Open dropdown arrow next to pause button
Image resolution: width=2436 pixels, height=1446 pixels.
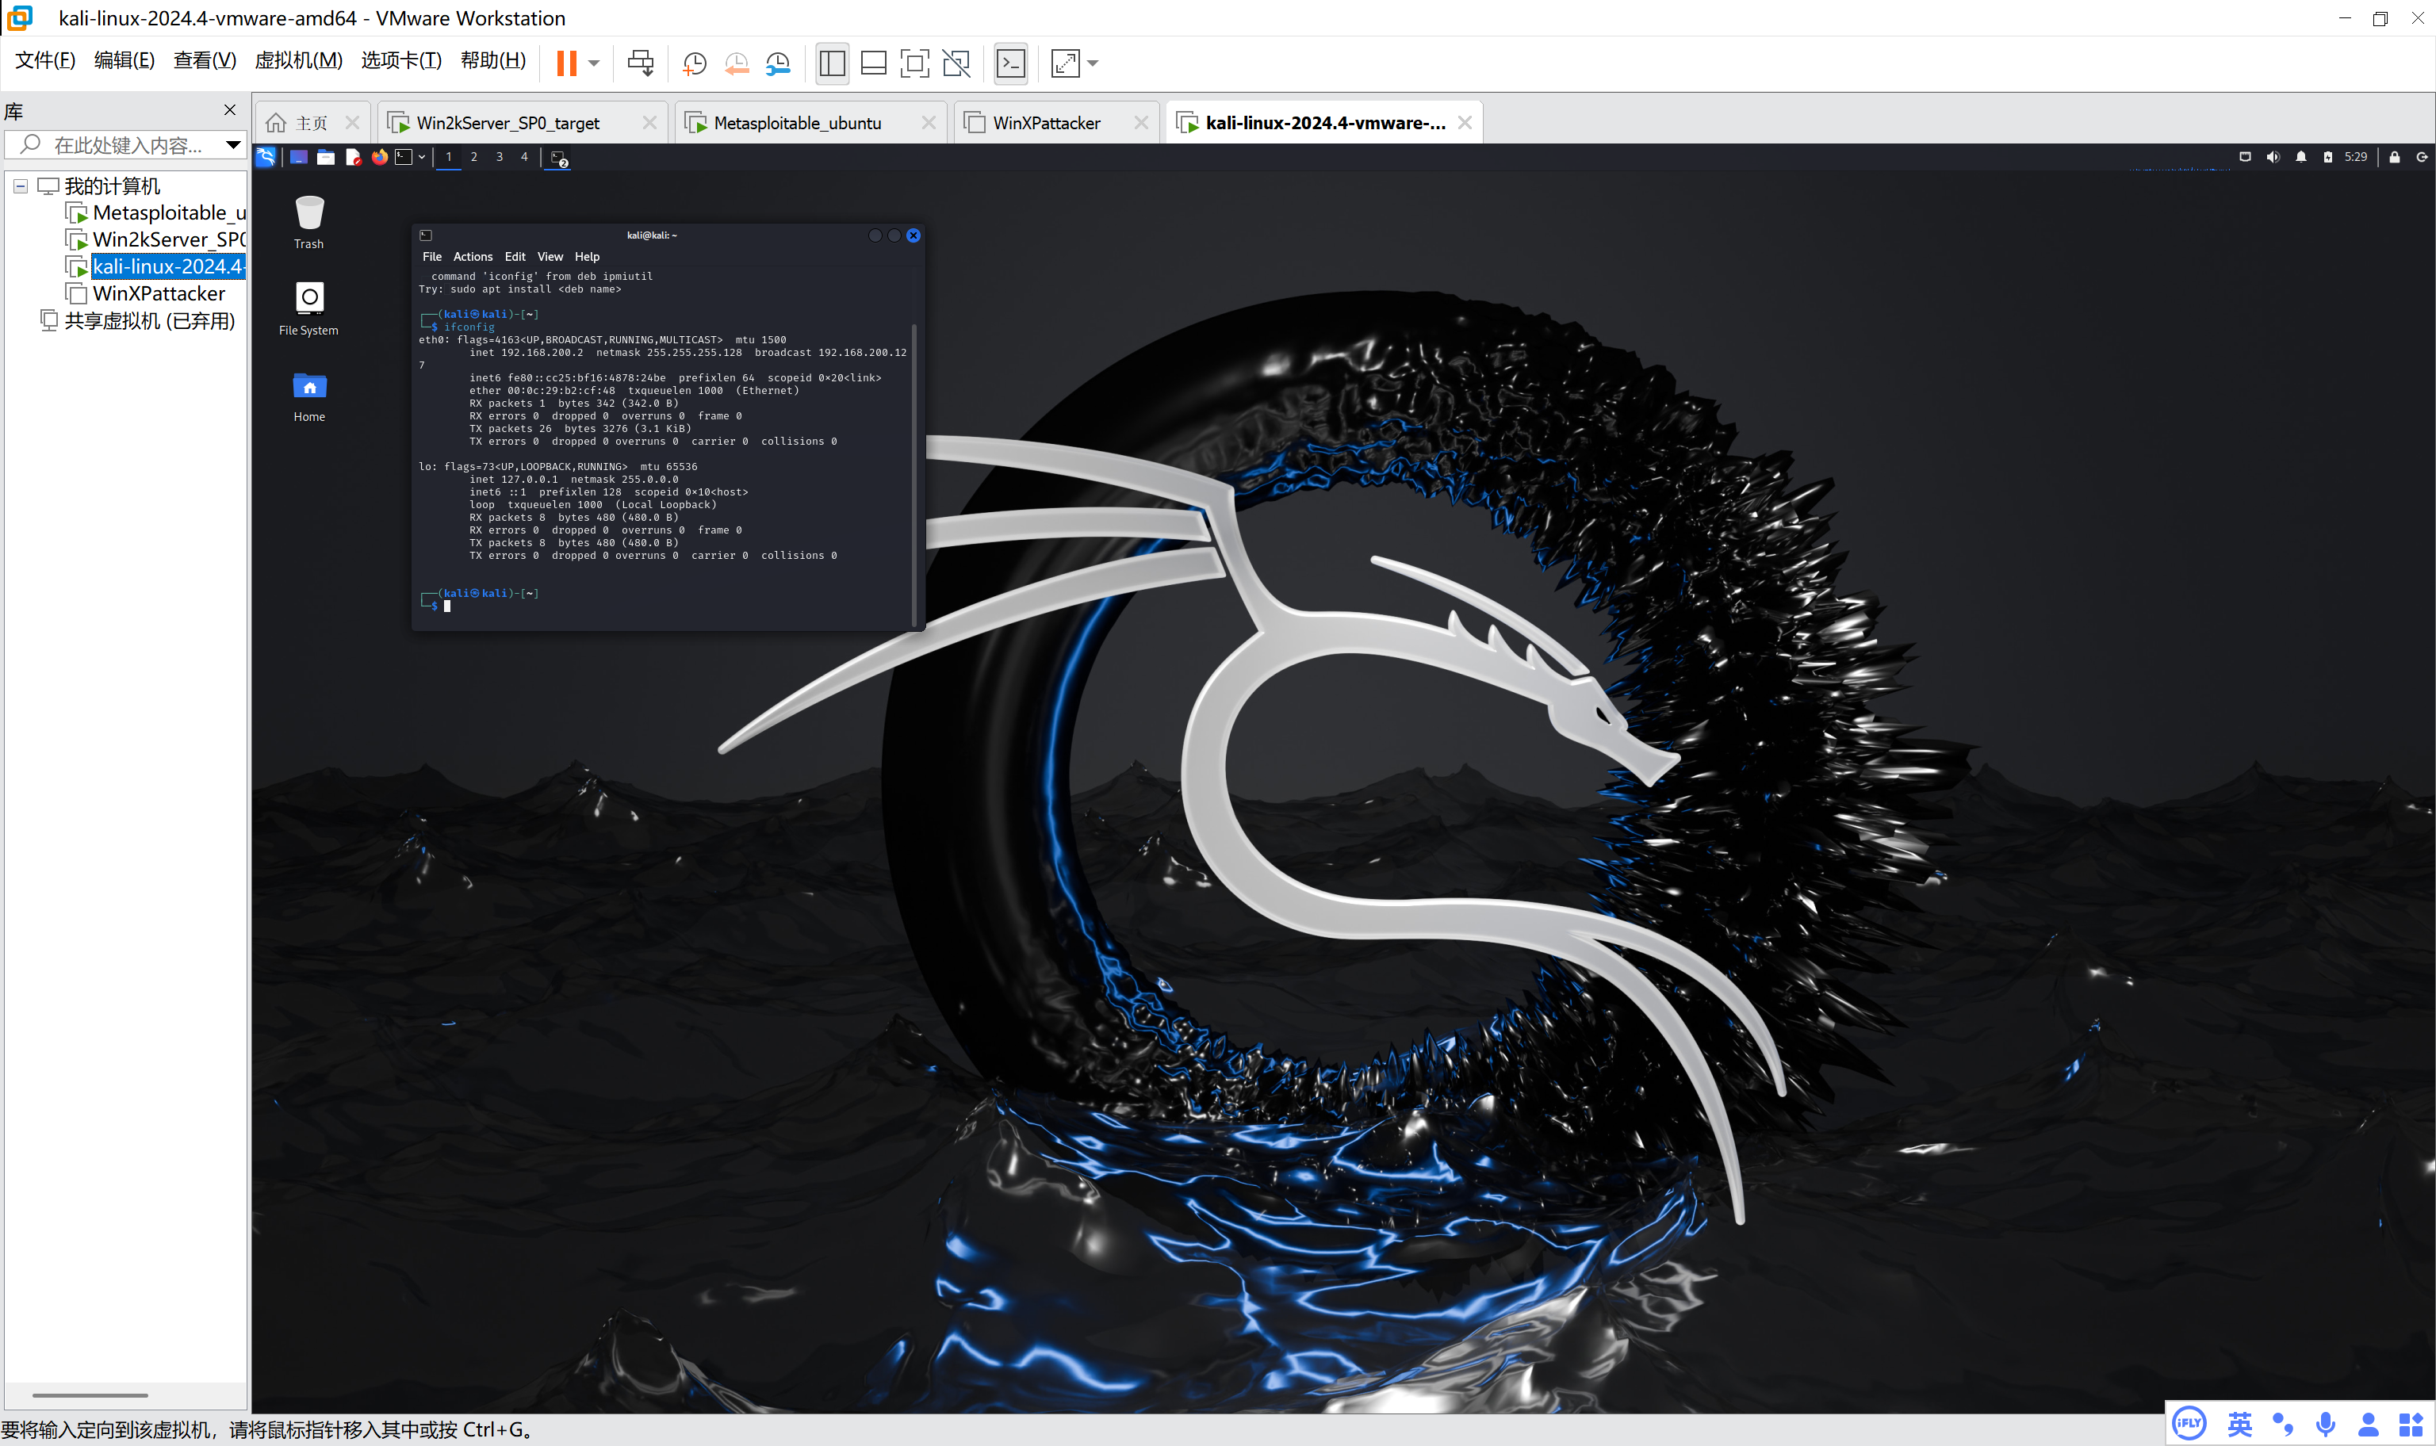click(x=593, y=64)
